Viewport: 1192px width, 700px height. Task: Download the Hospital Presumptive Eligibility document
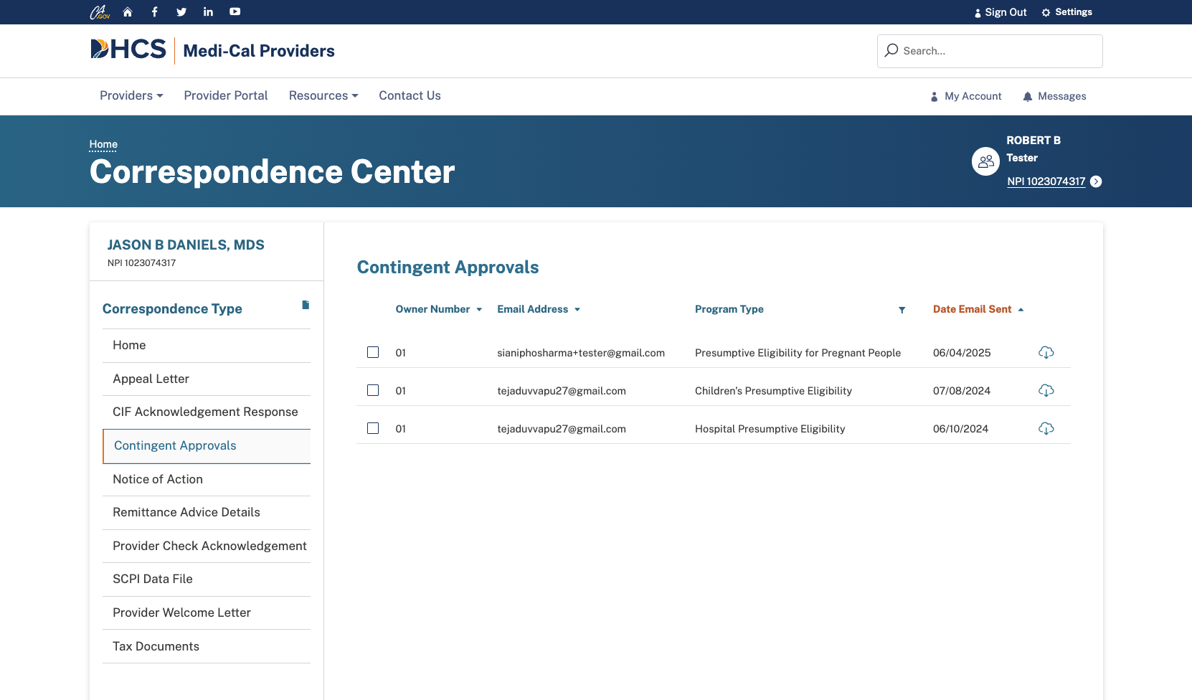pyautogui.click(x=1046, y=428)
